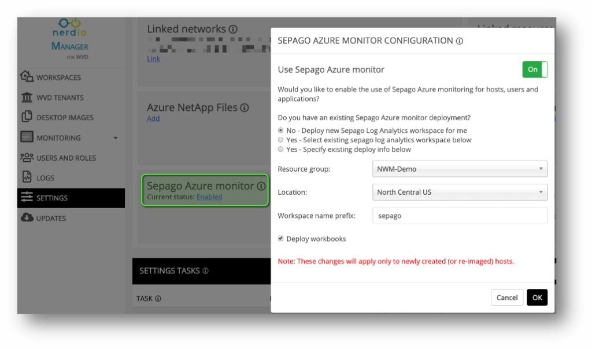592x349 pixels.
Task: Click the Link hyperlink under Linked networks
Action: (x=153, y=59)
